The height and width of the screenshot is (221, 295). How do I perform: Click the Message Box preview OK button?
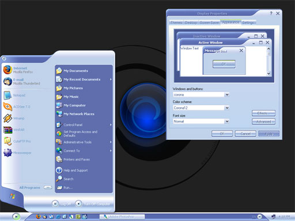224,64
